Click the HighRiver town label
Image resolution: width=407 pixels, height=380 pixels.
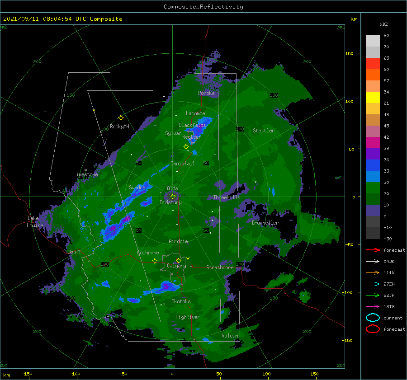[x=187, y=317]
